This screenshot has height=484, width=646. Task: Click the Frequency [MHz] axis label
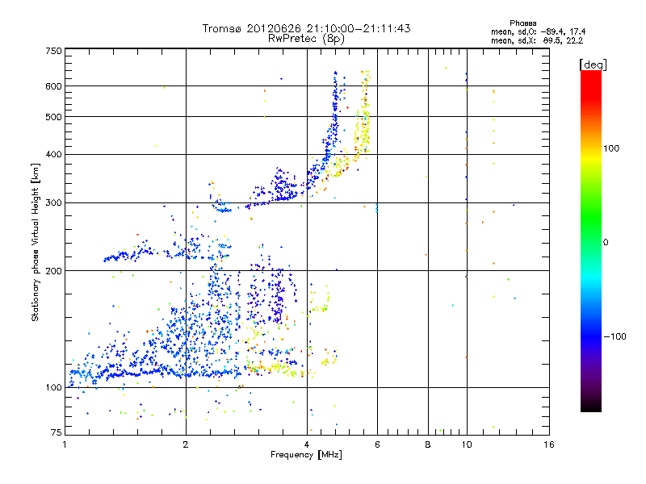(306, 455)
